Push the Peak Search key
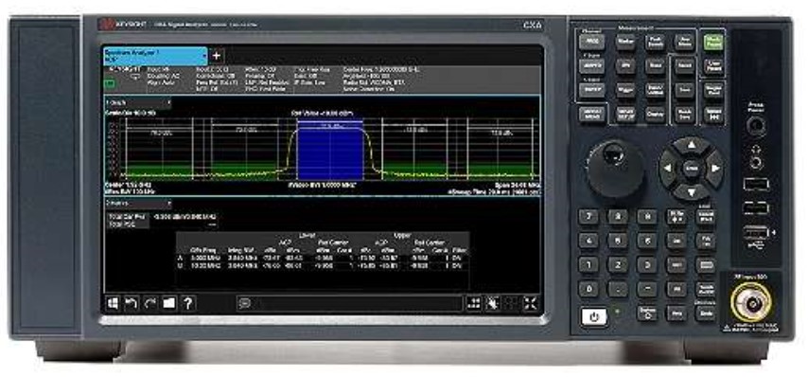Viewport: 808px width, 377px height. (x=656, y=43)
